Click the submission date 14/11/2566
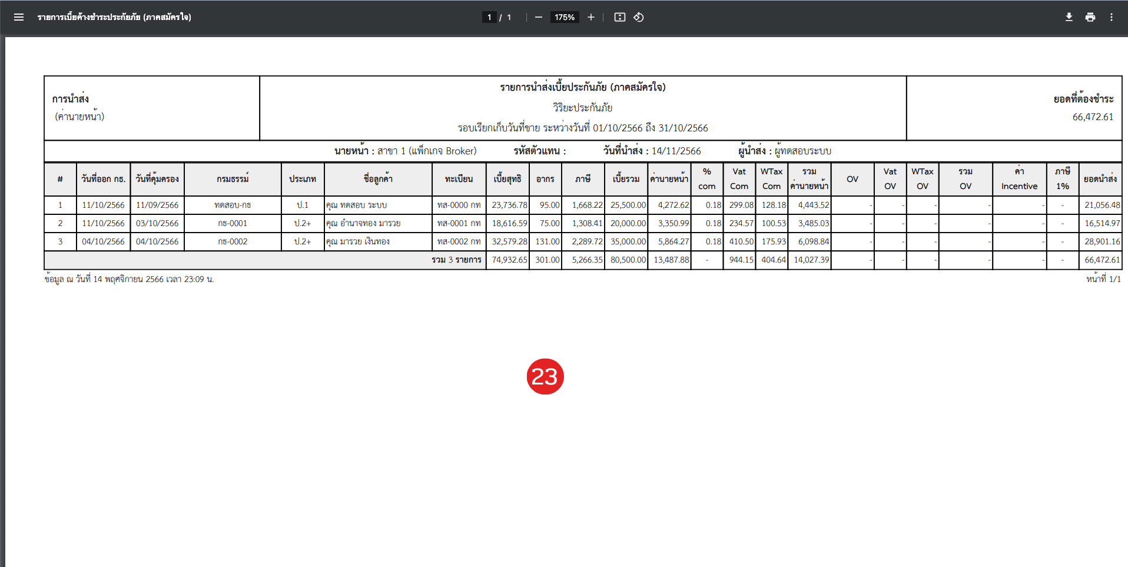1128x567 pixels. pos(676,151)
